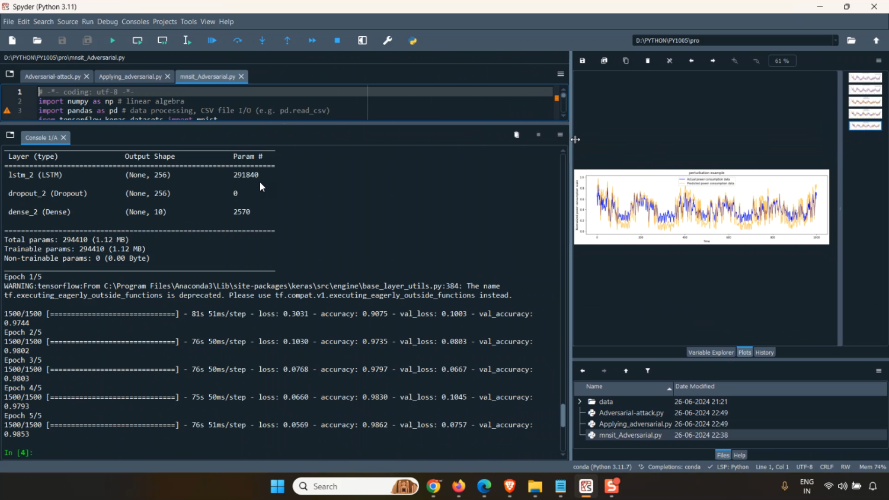Switch to the Applying_adversarial.py tab
Image resolution: width=889 pixels, height=500 pixels.
coord(130,76)
